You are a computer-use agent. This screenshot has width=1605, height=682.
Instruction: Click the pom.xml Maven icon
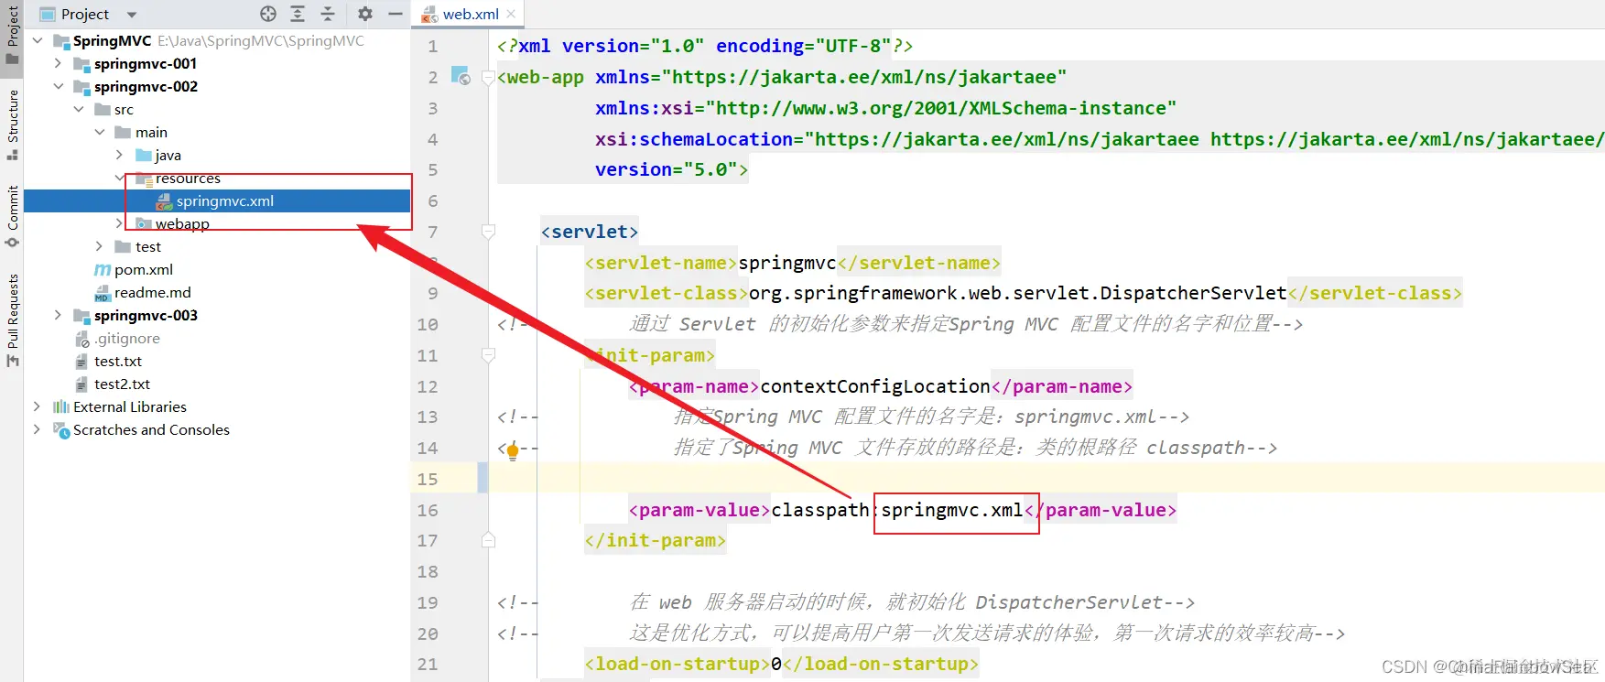coord(103,269)
